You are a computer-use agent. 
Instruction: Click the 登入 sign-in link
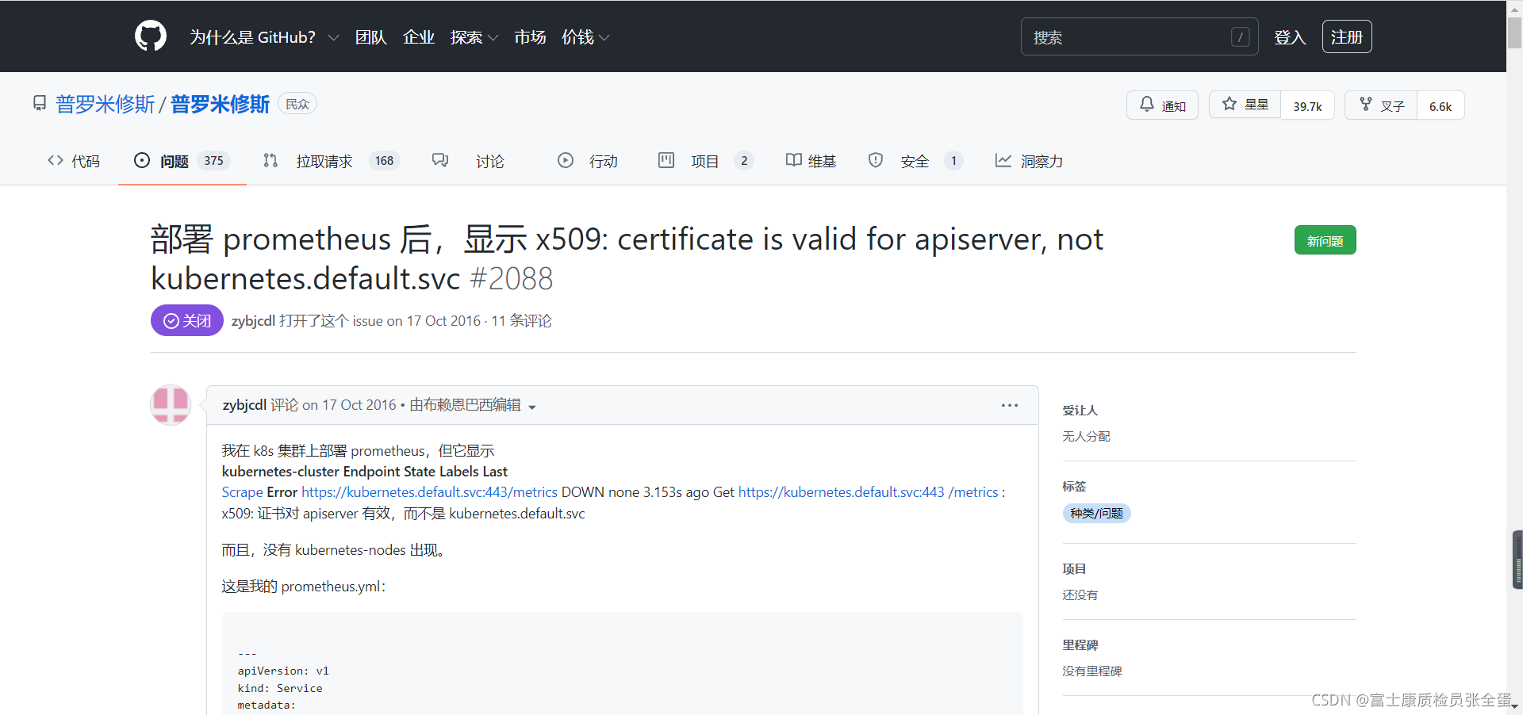(x=1290, y=37)
